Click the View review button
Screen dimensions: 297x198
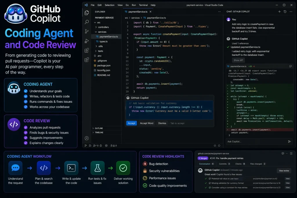coord(284,170)
